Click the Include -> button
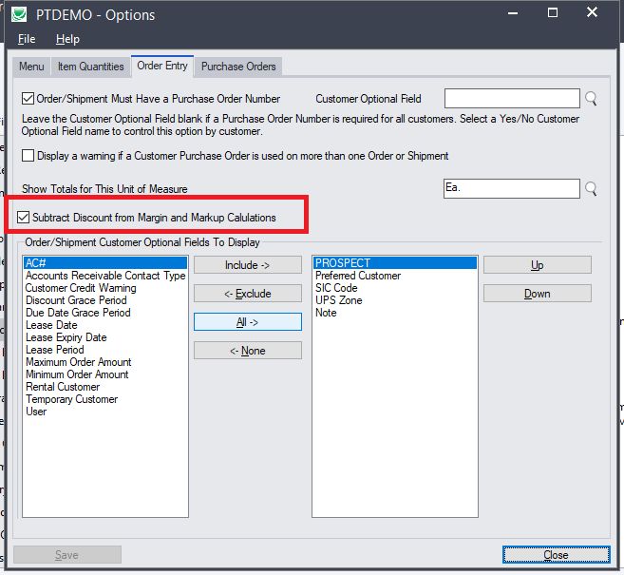The image size is (624, 575). (x=247, y=265)
